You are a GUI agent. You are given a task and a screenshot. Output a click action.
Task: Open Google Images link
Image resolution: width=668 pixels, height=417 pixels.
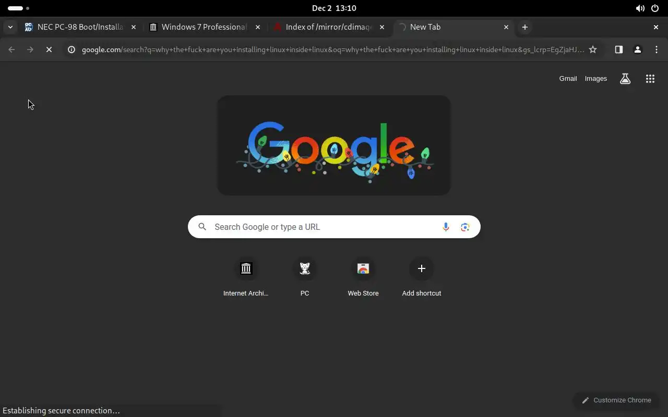(x=596, y=79)
